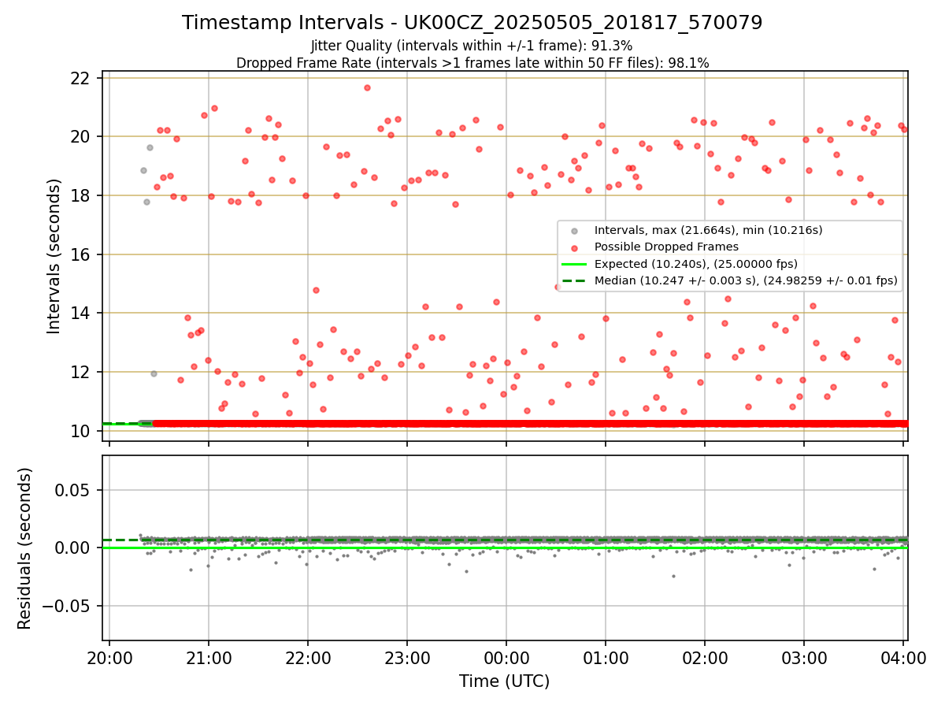Click legend entry 'Intervals, max (21.664s), min (10.216s)'
945x709 pixels.
click(708, 230)
